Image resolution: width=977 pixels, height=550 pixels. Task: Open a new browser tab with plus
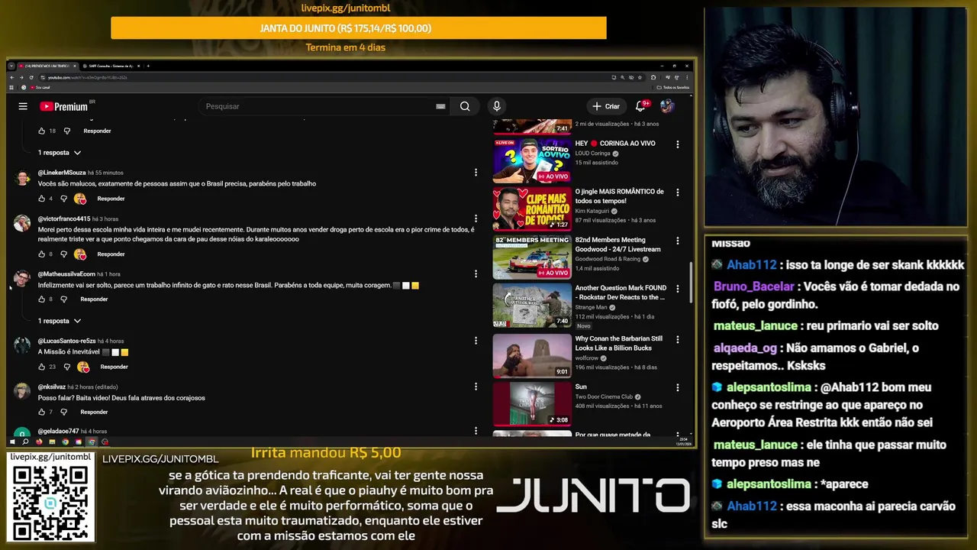click(148, 66)
